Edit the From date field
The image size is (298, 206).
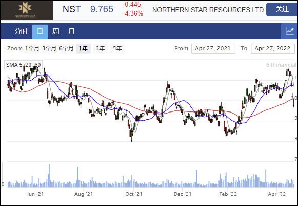point(213,49)
